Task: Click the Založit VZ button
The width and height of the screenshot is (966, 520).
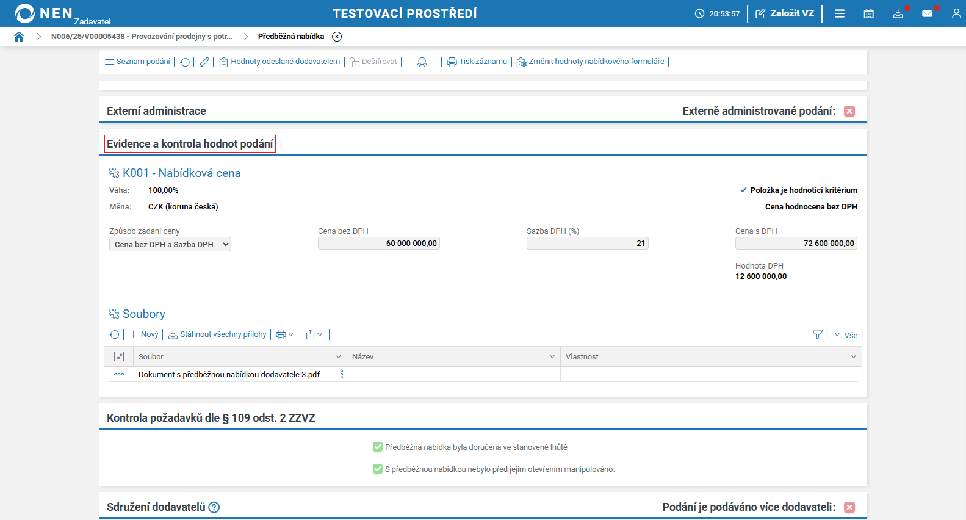Action: (785, 13)
